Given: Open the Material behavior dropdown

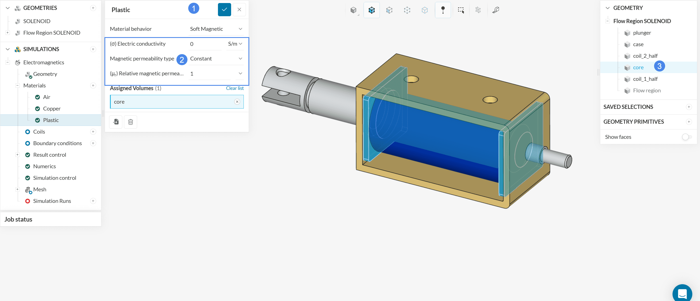Looking at the screenshot, I should 216,29.
